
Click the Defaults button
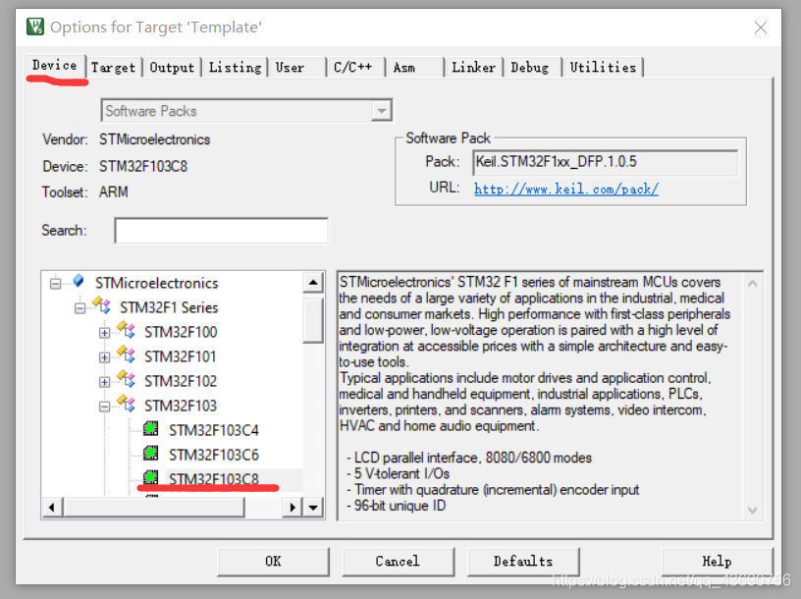[523, 561]
